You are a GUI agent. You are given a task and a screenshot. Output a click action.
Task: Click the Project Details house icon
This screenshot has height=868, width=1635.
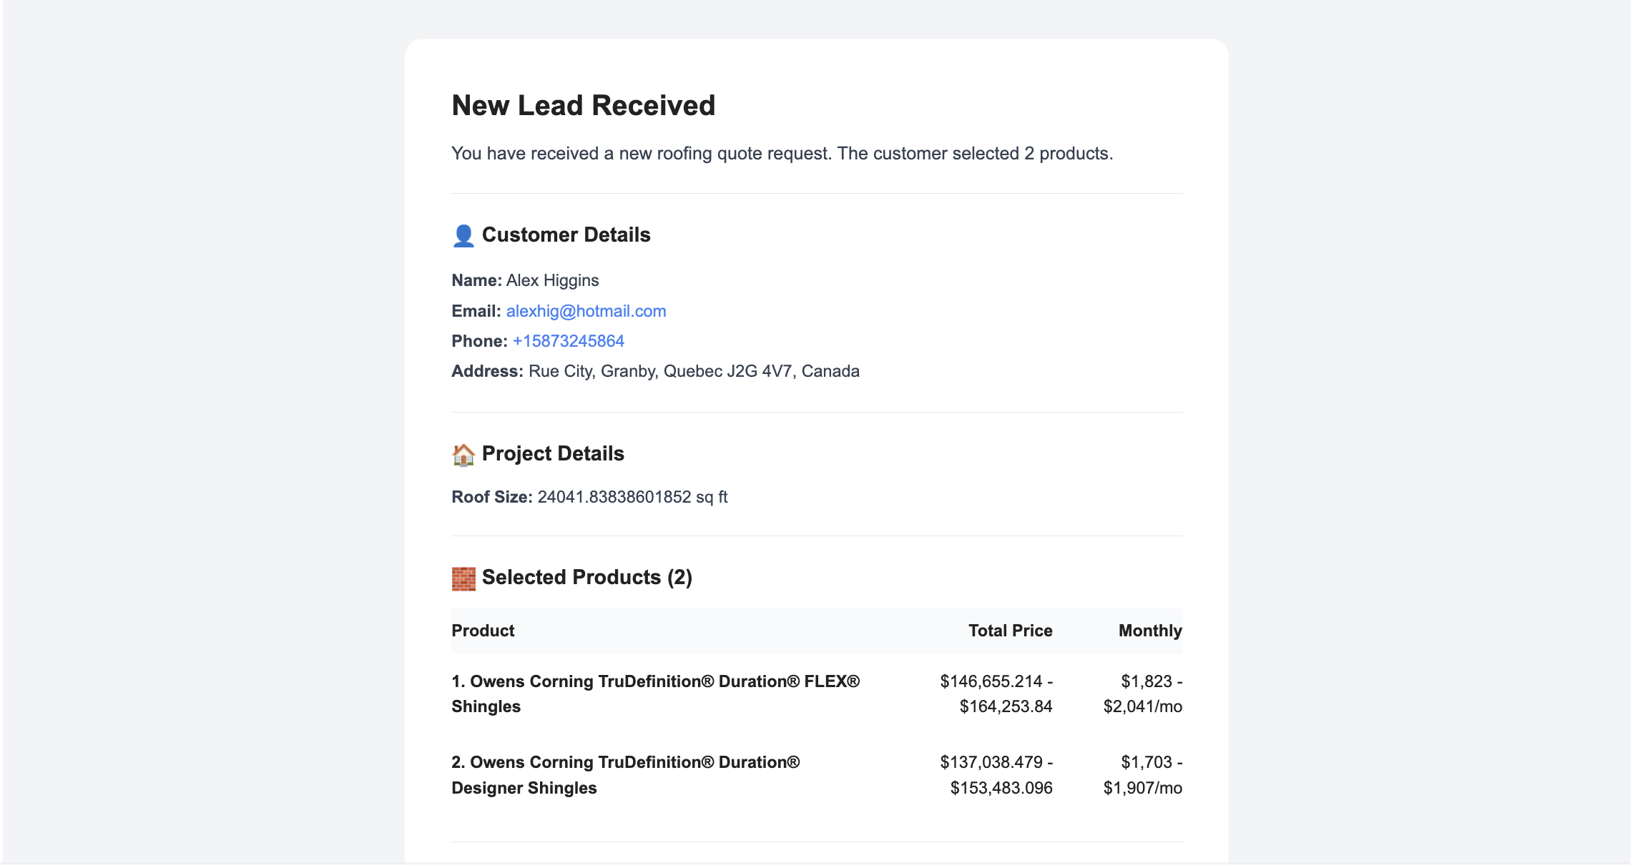pos(463,454)
